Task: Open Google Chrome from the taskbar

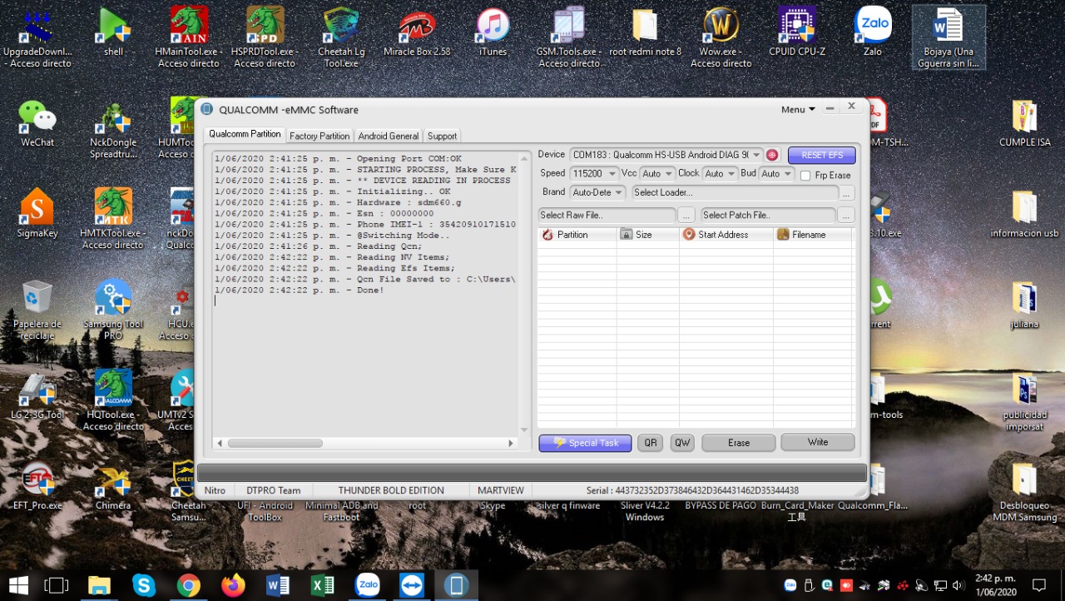Action: [x=189, y=585]
